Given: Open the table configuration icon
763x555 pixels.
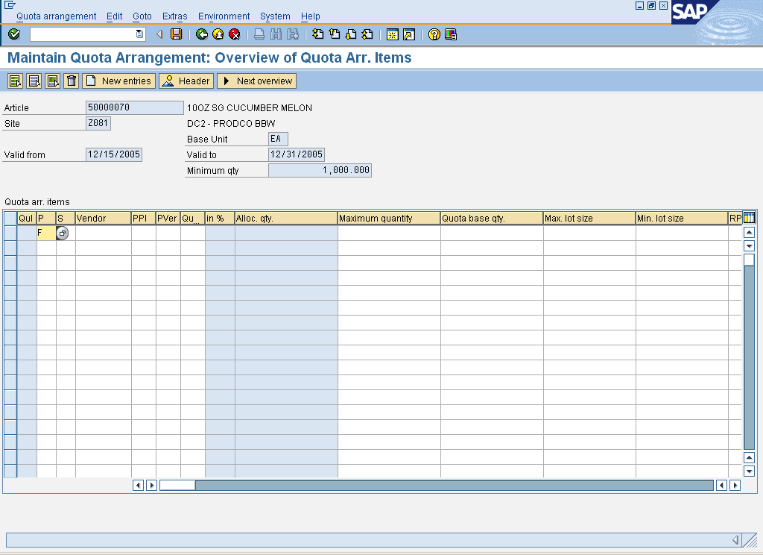Looking at the screenshot, I should pyautogui.click(x=749, y=218).
